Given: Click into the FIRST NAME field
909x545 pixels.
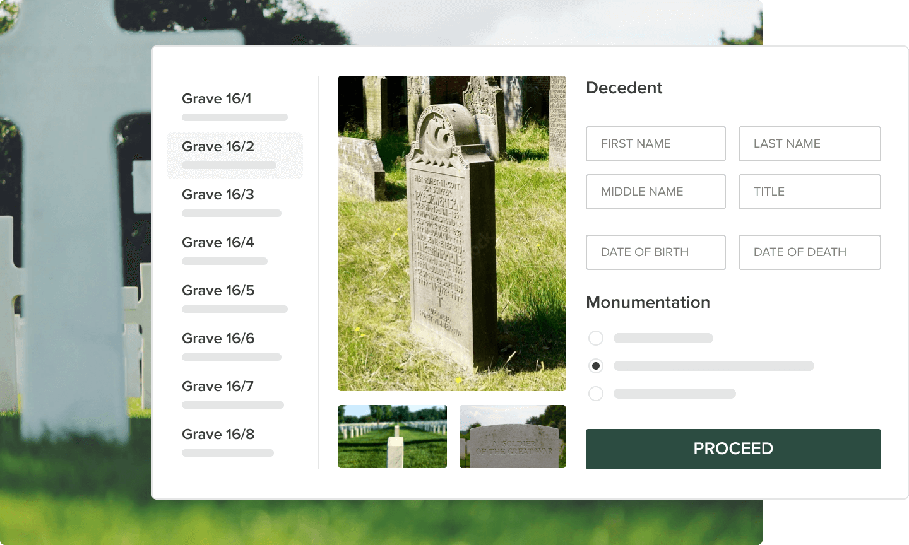Looking at the screenshot, I should tap(655, 144).
